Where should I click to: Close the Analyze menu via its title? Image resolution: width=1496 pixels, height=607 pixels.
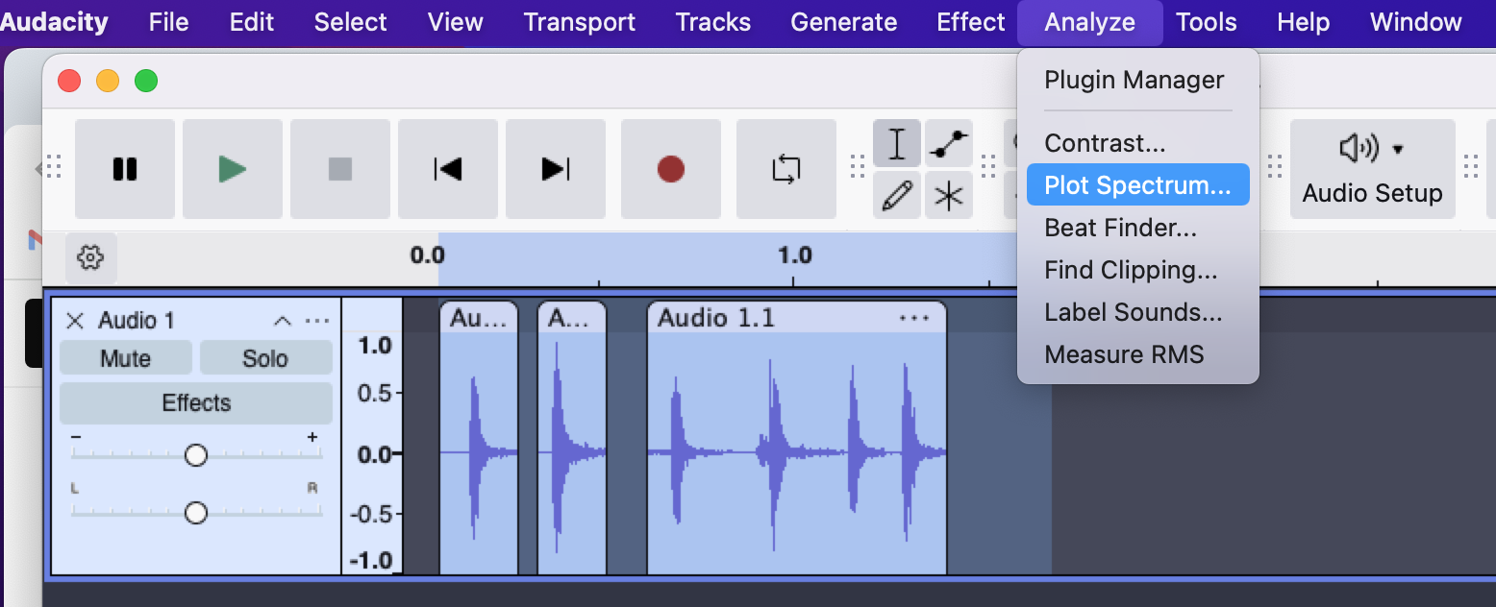pyautogui.click(x=1090, y=22)
